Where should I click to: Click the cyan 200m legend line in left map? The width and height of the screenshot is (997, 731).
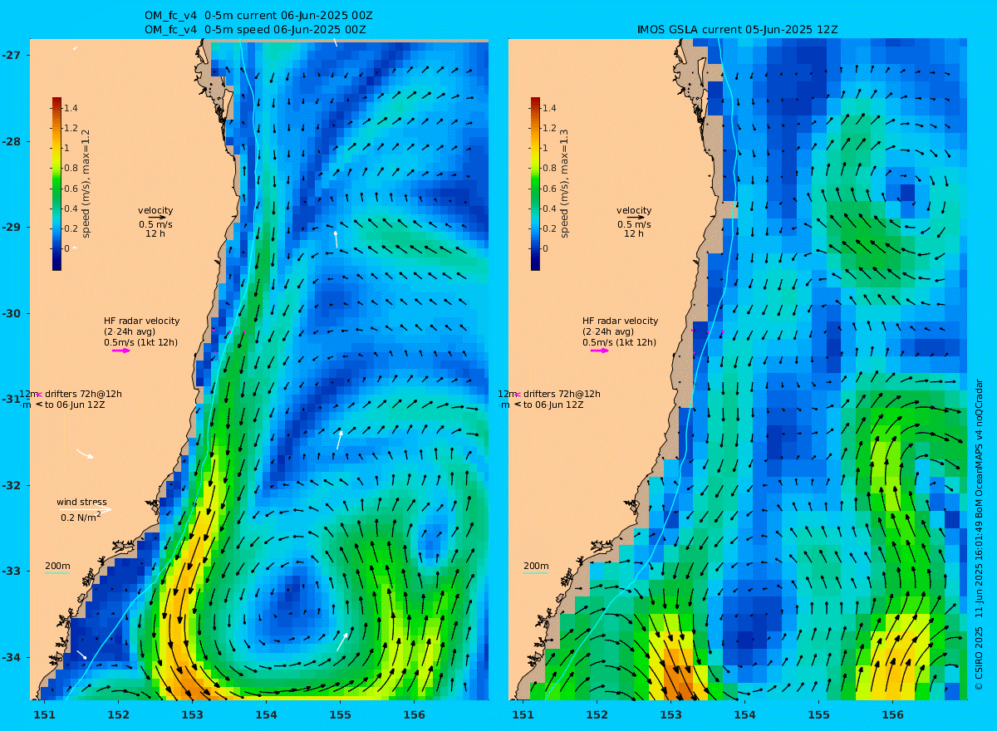point(56,573)
